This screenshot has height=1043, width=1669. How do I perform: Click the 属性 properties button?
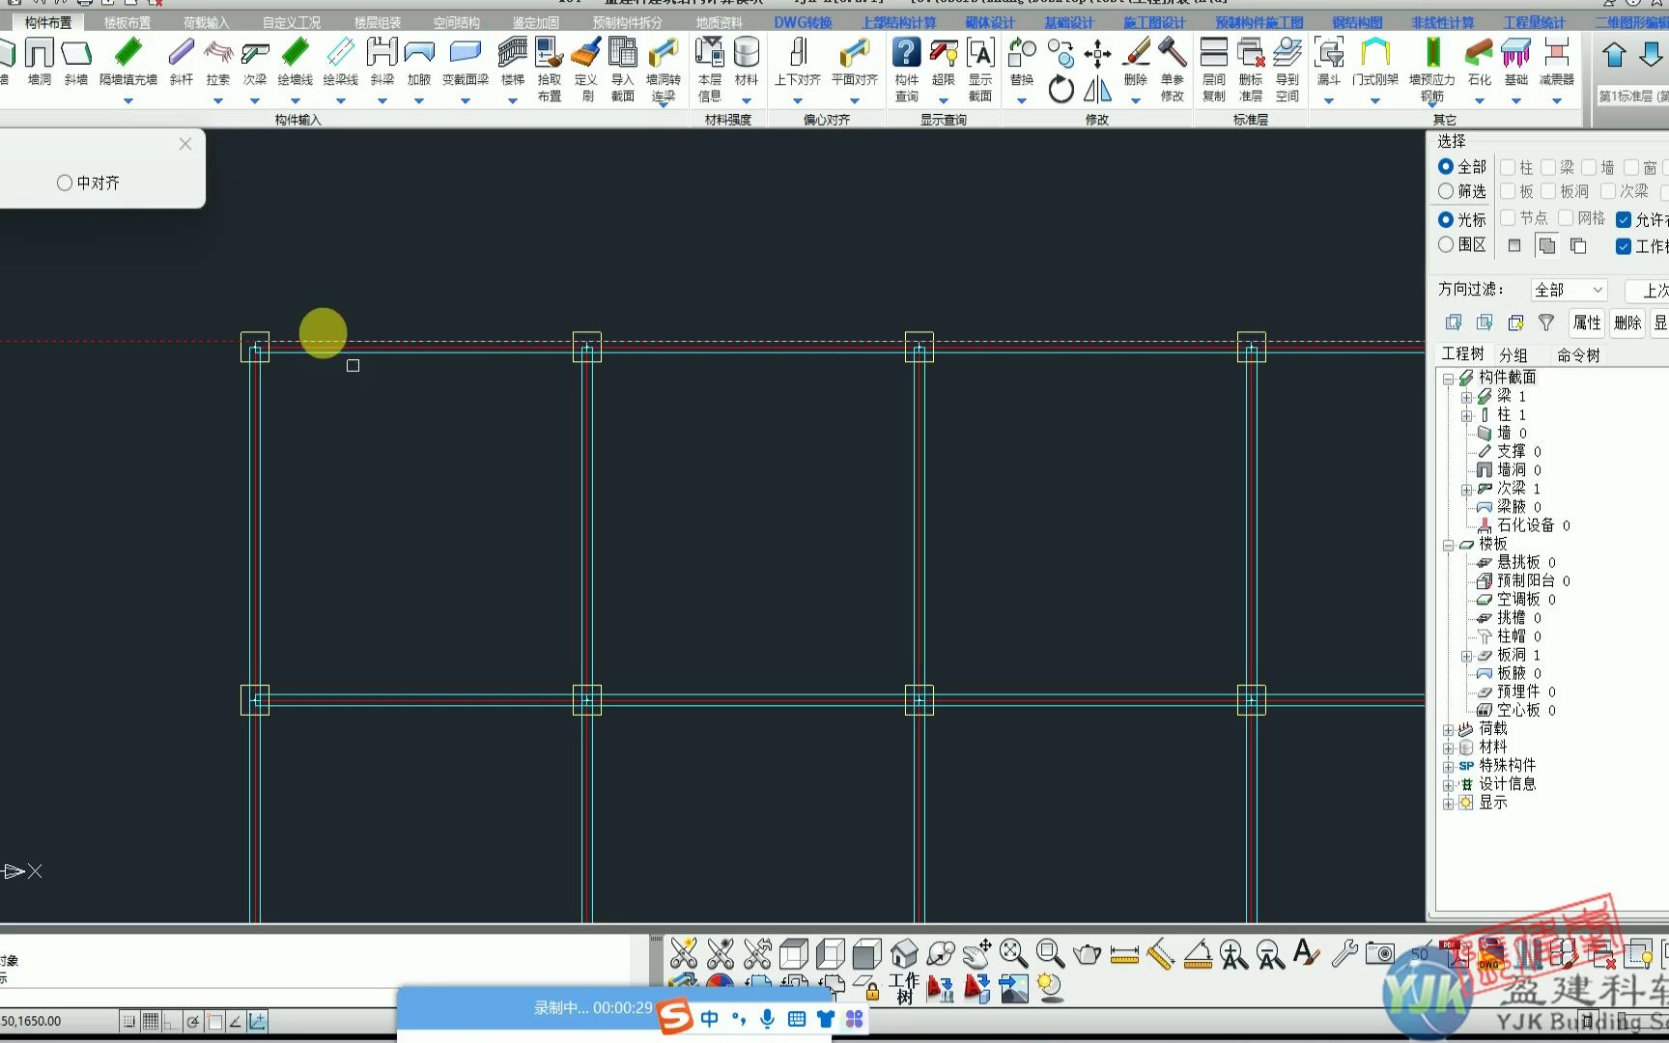[1587, 323]
